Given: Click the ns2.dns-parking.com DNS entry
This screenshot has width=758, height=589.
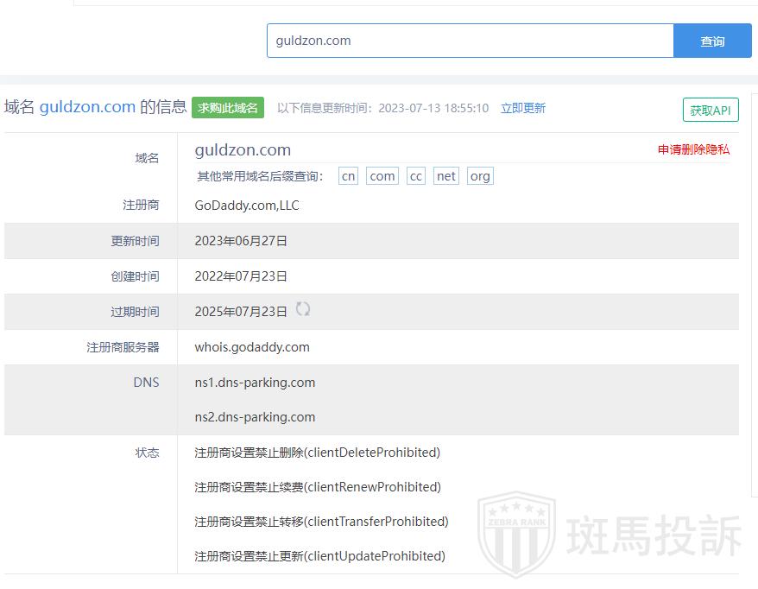Looking at the screenshot, I should [x=255, y=417].
